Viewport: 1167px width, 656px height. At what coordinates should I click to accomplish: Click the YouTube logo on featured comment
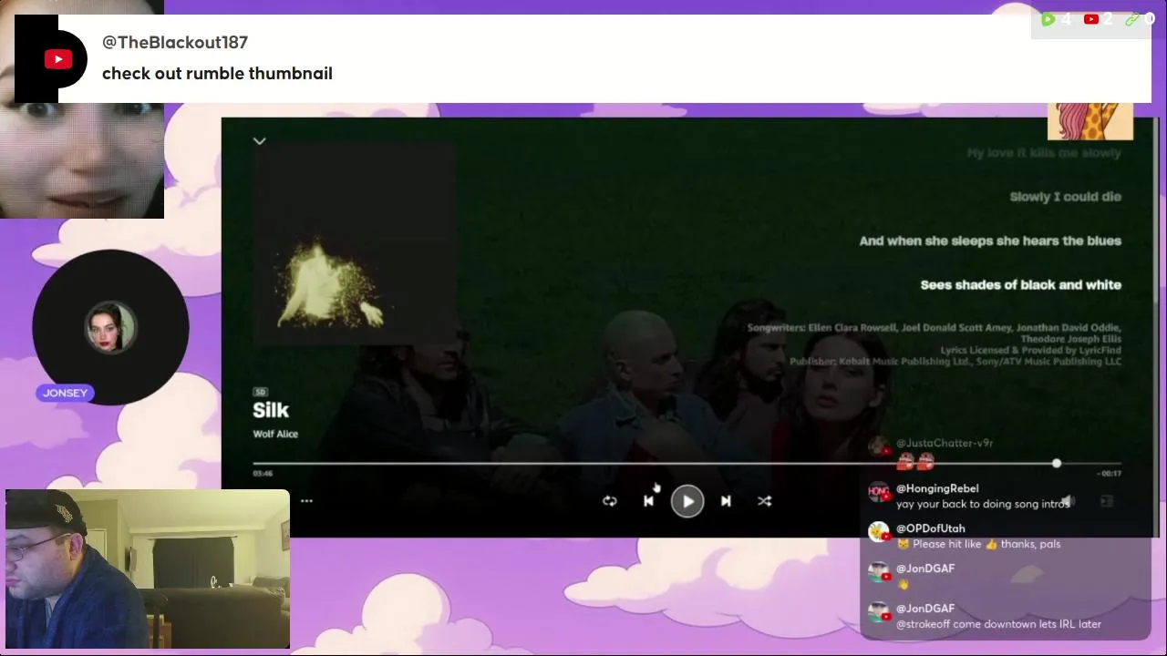[x=58, y=59]
